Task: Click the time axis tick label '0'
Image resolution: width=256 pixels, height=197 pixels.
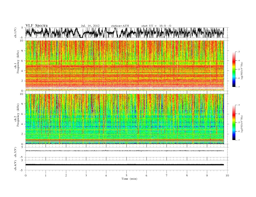Action: (26, 175)
